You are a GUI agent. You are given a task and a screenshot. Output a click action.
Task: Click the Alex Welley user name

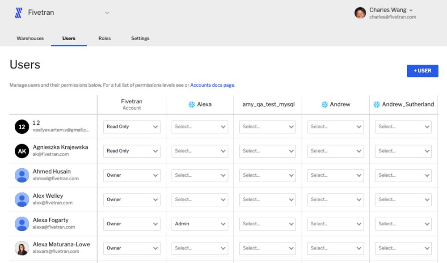coord(48,195)
